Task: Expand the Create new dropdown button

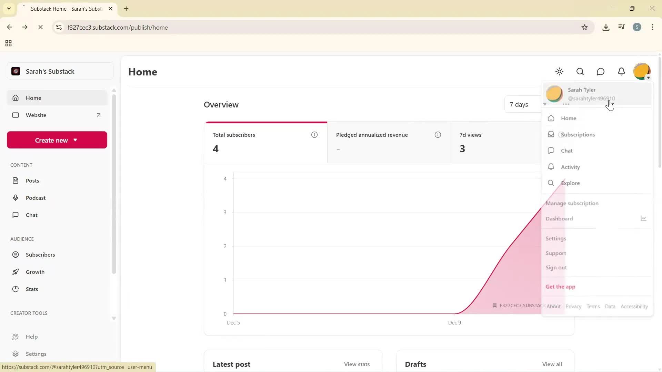Action: click(57, 140)
